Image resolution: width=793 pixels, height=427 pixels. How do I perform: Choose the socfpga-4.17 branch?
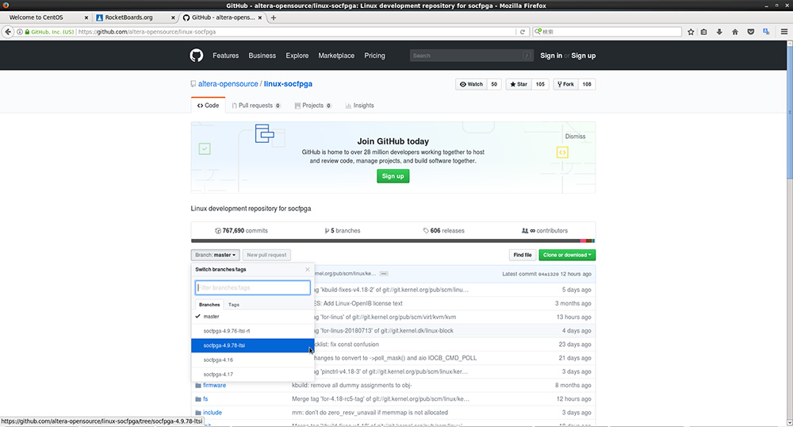click(x=252, y=375)
